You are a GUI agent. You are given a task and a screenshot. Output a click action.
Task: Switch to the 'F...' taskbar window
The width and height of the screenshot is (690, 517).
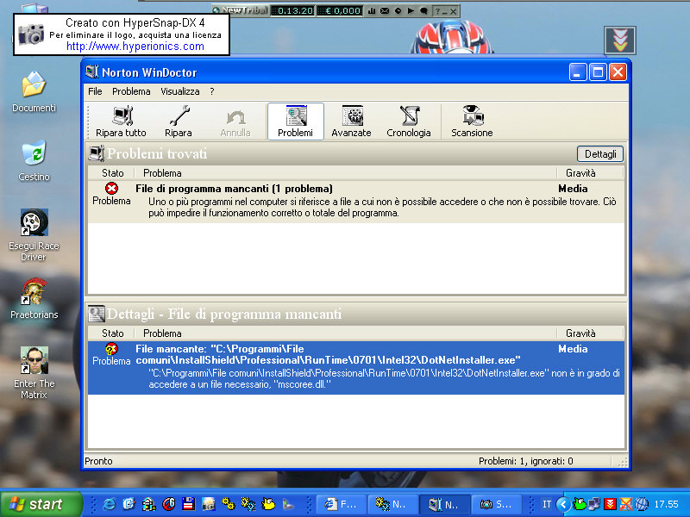click(x=342, y=504)
